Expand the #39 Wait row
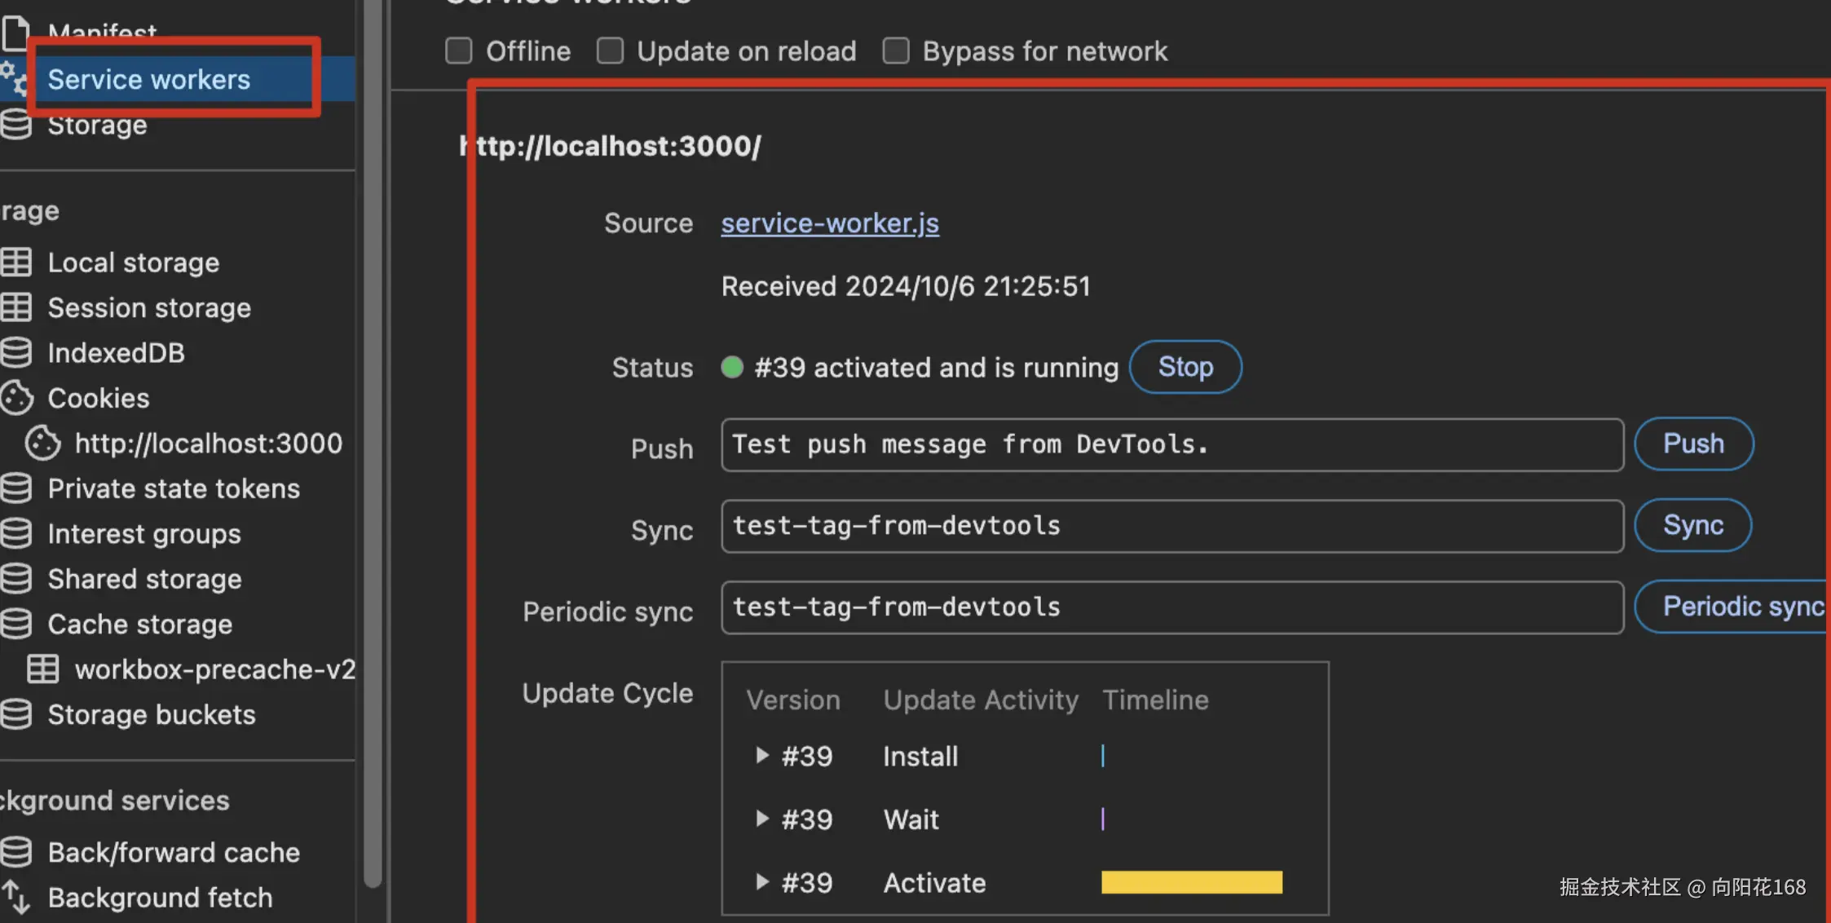Screen dimensions: 1831x923 coord(761,818)
